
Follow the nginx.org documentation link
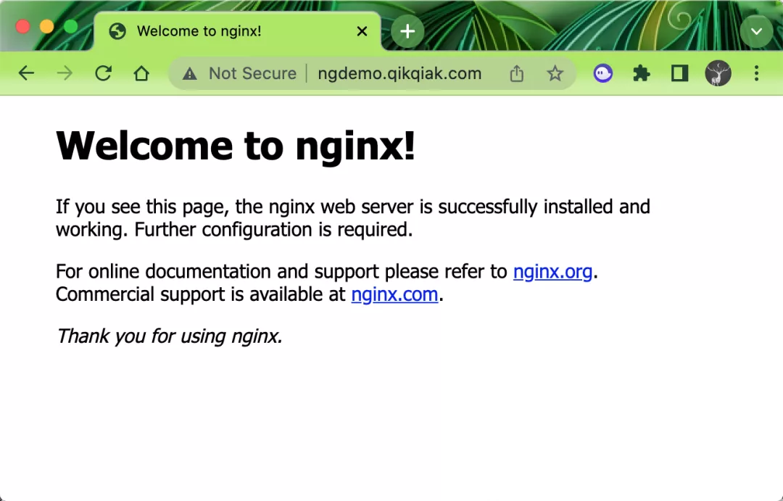pos(552,272)
